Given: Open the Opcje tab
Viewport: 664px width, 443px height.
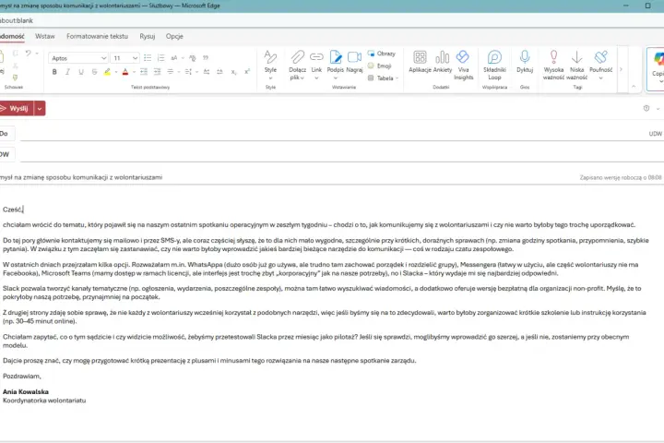Looking at the screenshot, I should (174, 37).
